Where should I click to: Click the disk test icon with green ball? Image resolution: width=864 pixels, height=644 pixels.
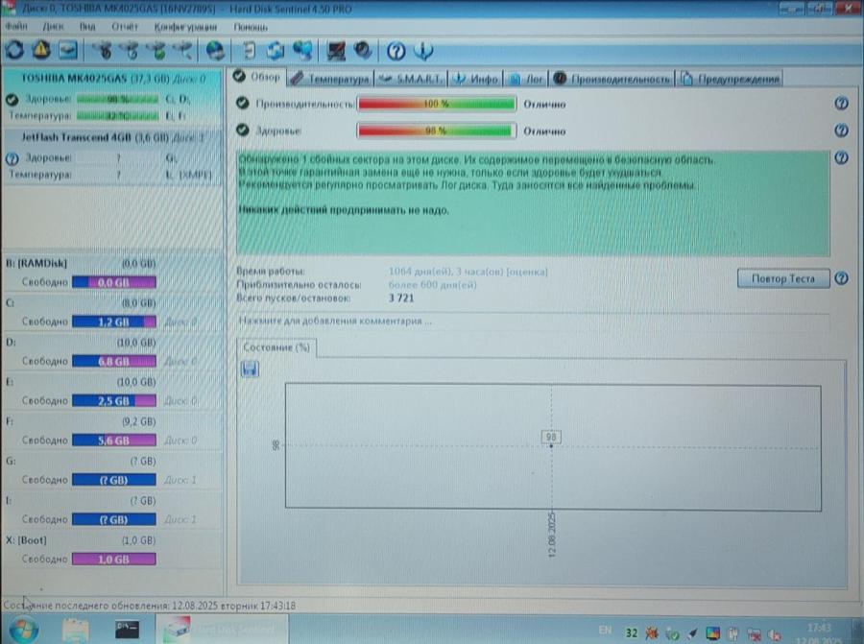point(156,51)
